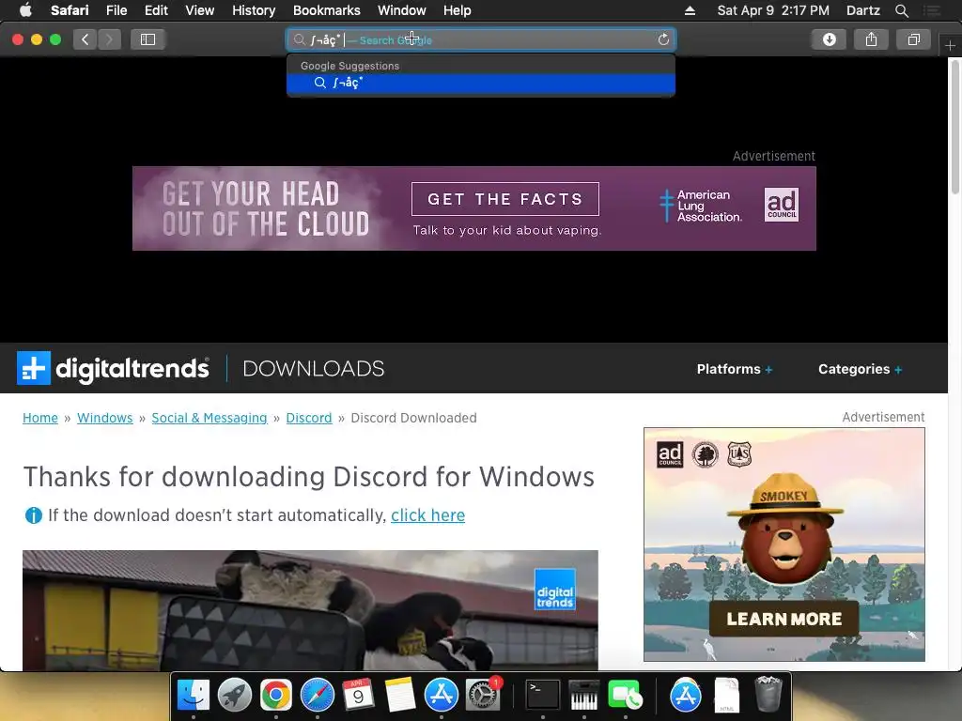Screen dimensions: 962x721
Task: Show the tab overview in Safari
Action: pos(913,39)
